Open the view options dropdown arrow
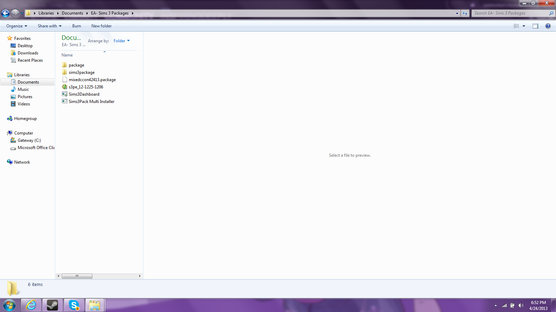This screenshot has height=312, width=556. click(x=524, y=26)
